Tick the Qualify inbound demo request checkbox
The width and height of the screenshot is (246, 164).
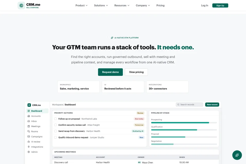tap(56, 137)
